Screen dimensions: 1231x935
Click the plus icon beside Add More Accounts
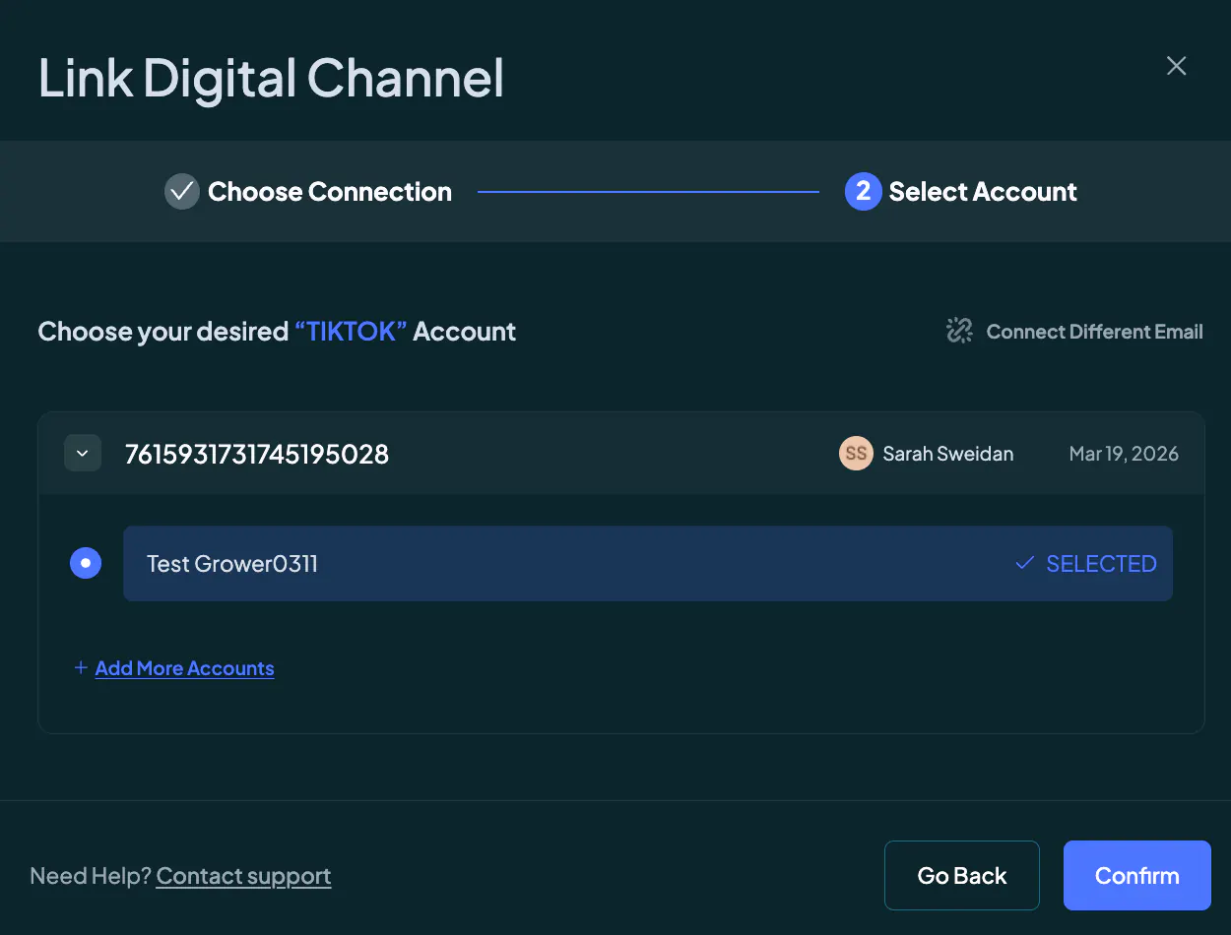coord(81,668)
